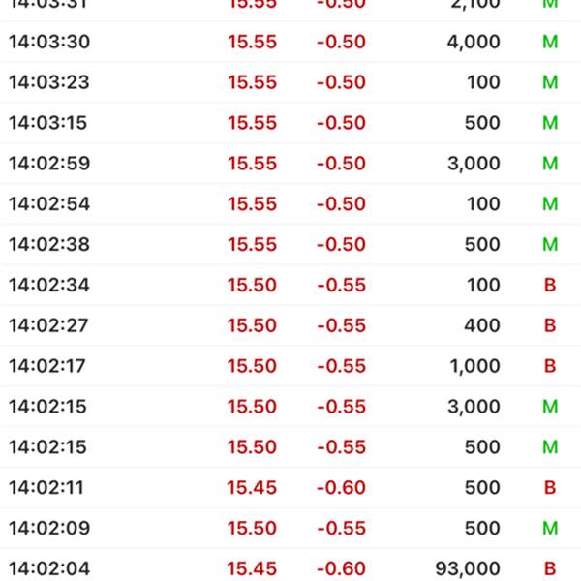Tap the M indicator at 14:02:09
The image size is (581, 581).
click(550, 529)
